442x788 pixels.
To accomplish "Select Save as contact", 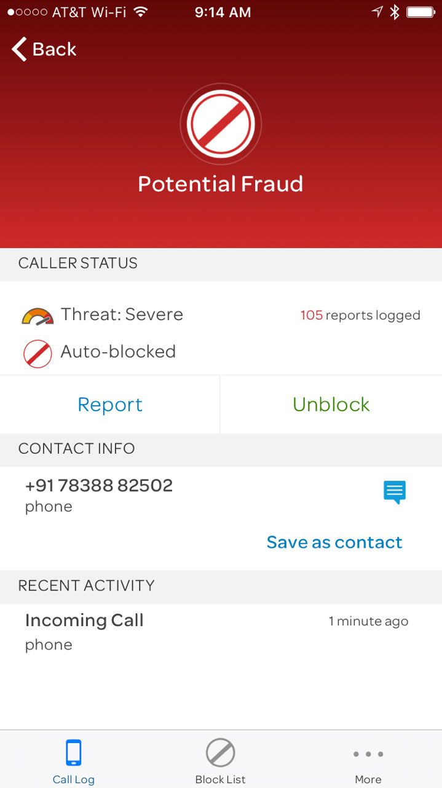I will 334,542.
